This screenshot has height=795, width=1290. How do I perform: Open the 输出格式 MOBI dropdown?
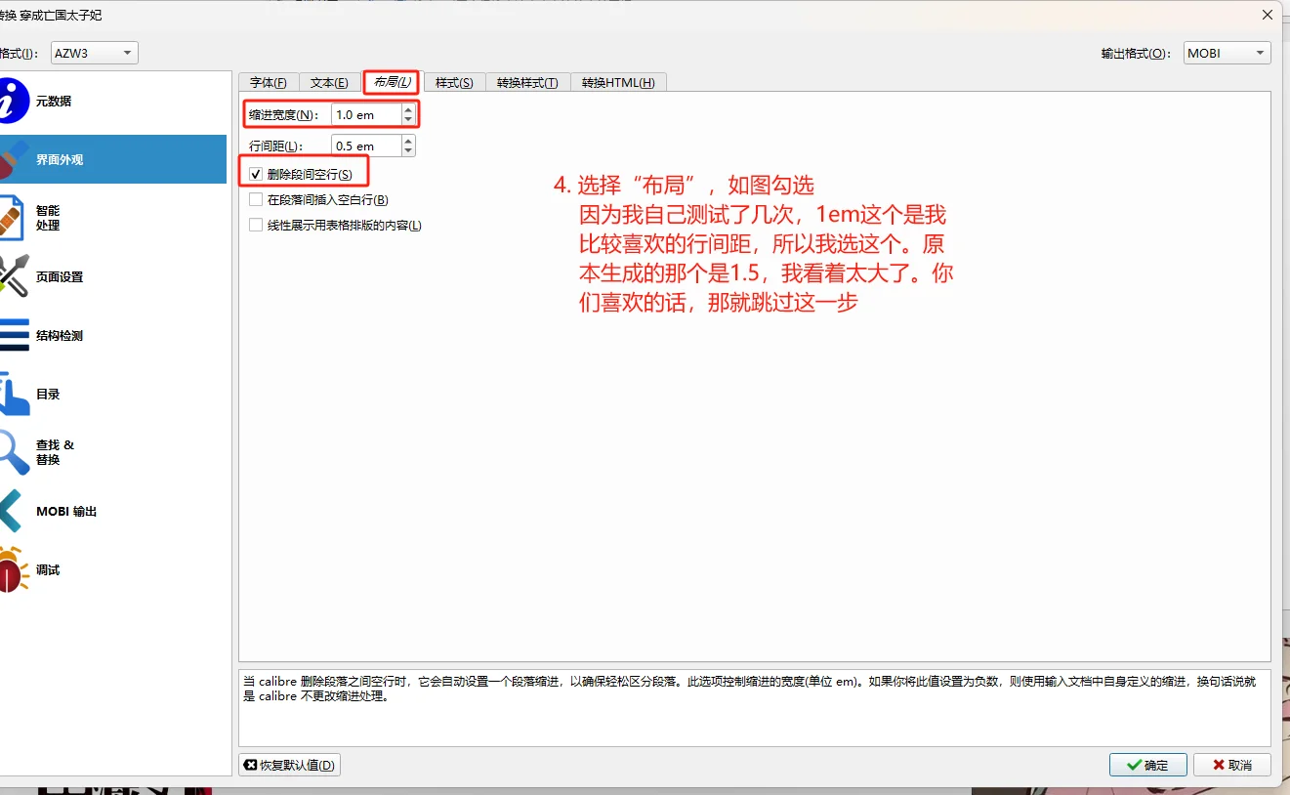point(1228,53)
